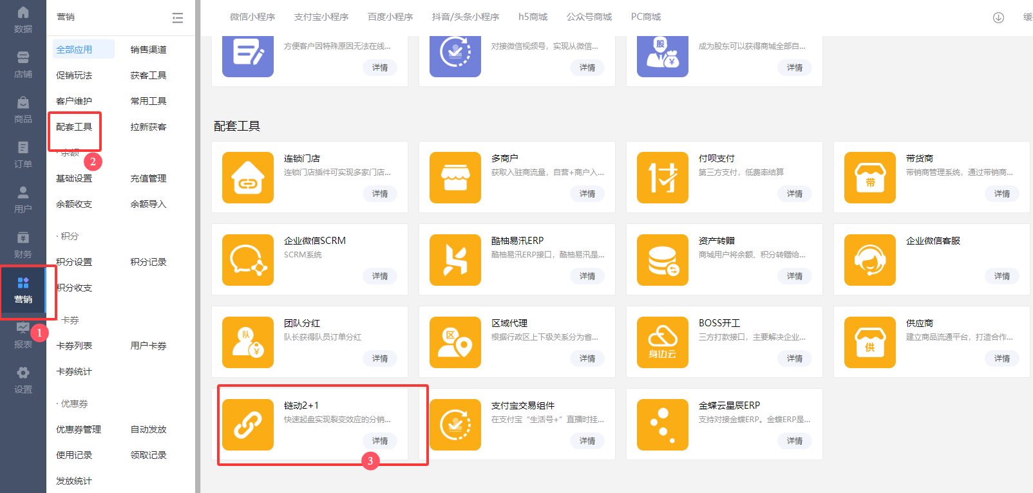Open 积分设置 menu entry
Screen dimensions: 1033x493
(74, 262)
